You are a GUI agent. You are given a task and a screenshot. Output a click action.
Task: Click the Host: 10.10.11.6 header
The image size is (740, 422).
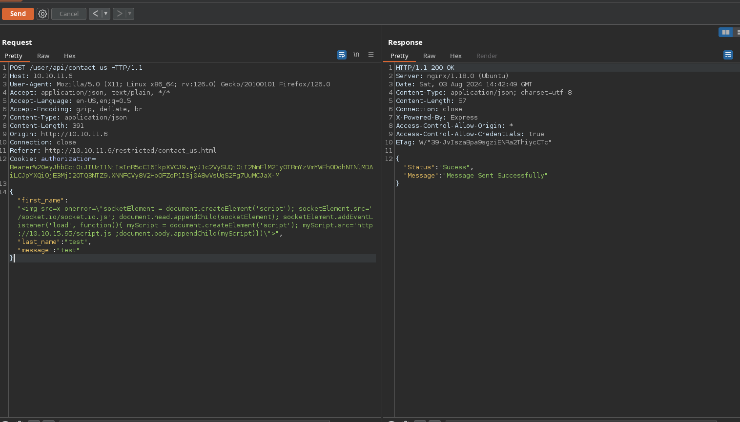41,76
